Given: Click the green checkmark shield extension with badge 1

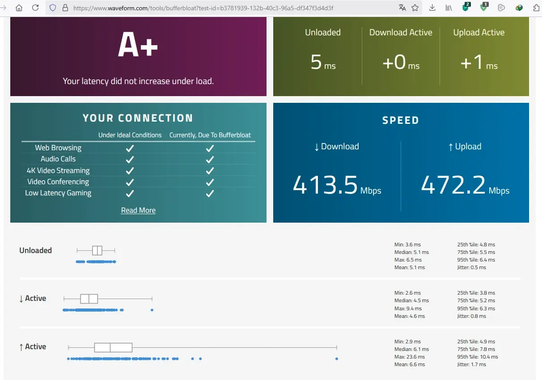Looking at the screenshot, I should click(x=484, y=7).
